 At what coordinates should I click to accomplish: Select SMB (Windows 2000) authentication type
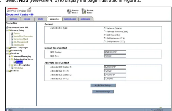coord(105,41)
